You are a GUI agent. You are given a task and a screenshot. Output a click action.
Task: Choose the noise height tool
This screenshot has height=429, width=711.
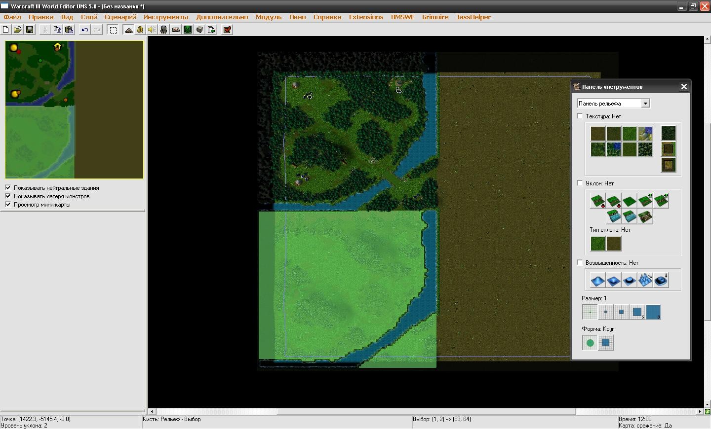click(645, 280)
